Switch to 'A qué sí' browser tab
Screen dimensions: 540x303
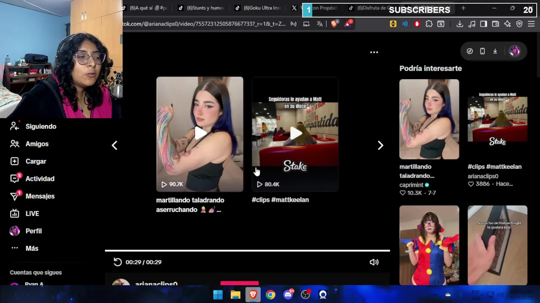click(146, 8)
